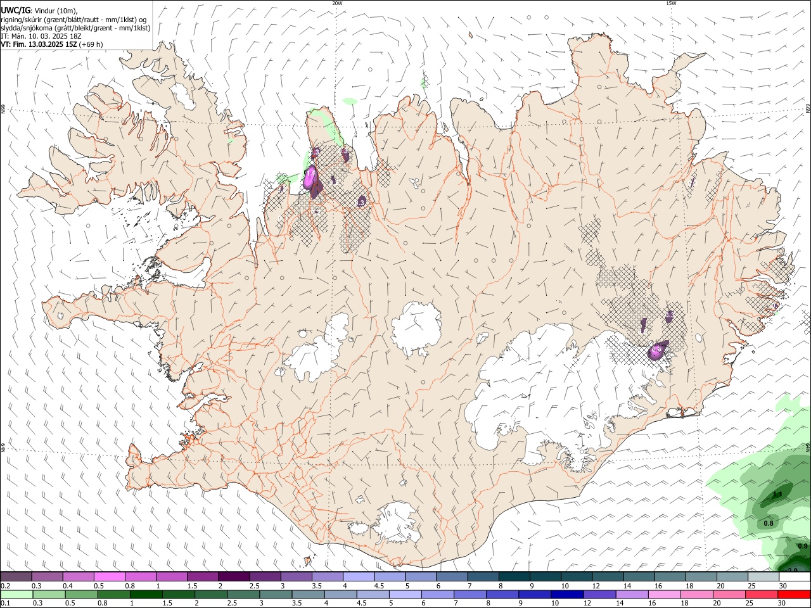Click the bright pink snowfall maximum in the north
811x608 pixels.
310,177
